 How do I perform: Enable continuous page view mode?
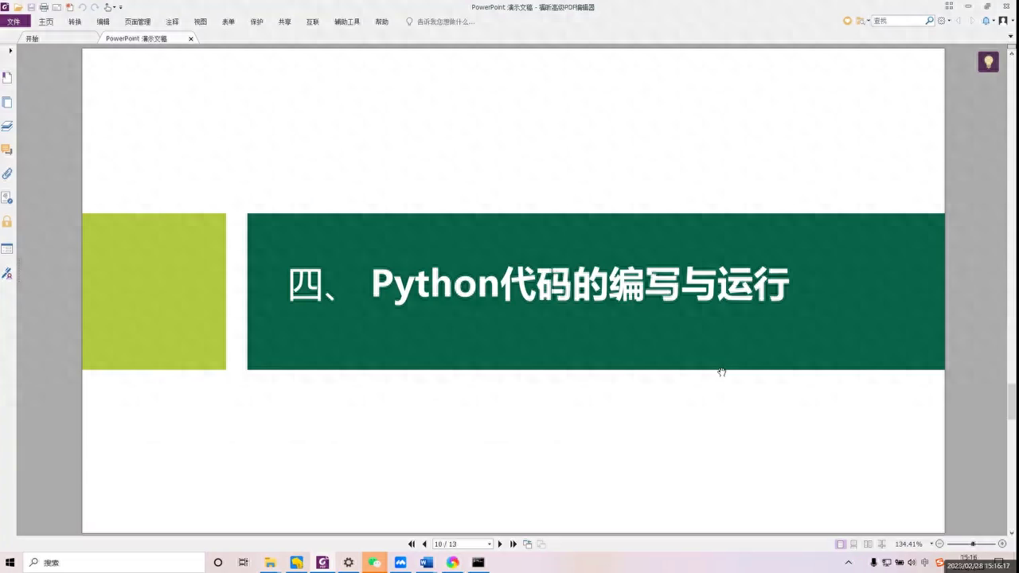pyautogui.click(x=853, y=544)
